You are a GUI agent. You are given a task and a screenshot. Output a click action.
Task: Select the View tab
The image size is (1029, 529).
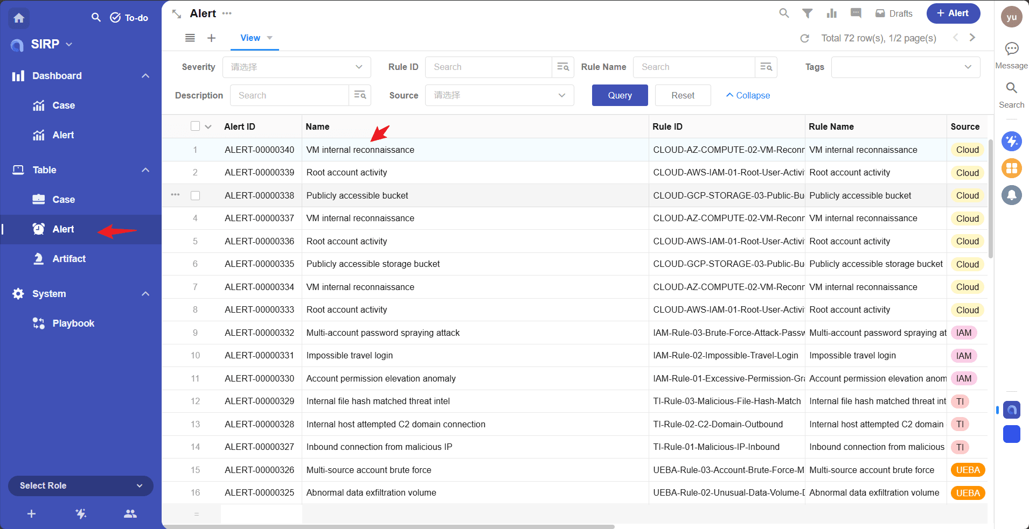(x=251, y=38)
